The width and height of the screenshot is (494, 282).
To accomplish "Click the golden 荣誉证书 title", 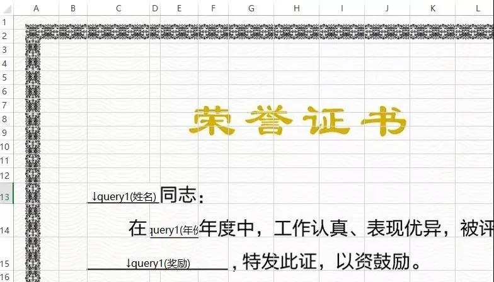I will point(297,121).
